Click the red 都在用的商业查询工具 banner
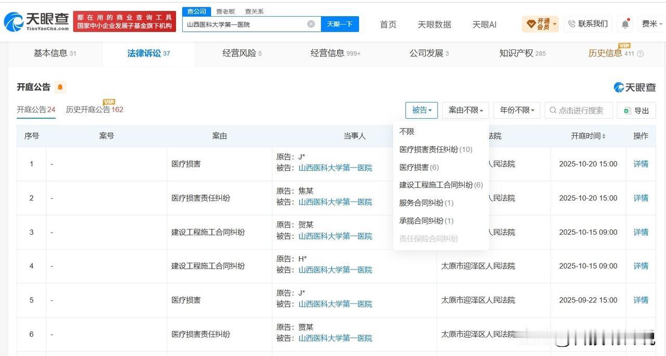666x356 pixels. [x=125, y=22]
